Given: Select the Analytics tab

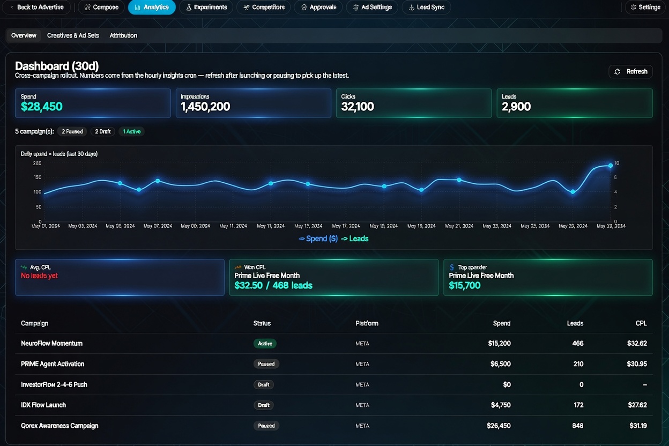Looking at the screenshot, I should (x=152, y=7).
